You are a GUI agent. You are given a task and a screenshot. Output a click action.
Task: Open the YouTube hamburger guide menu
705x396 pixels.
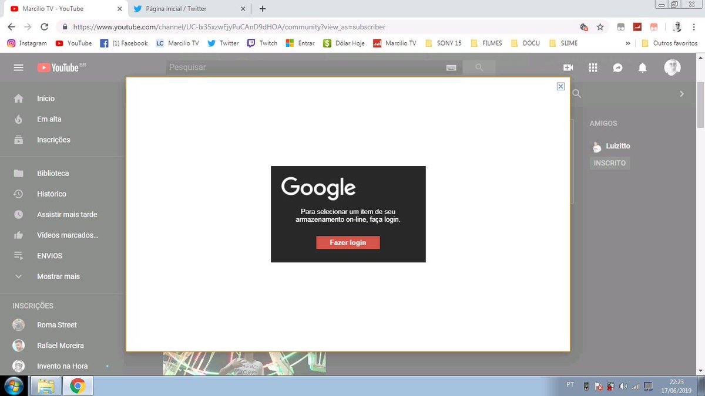(19, 67)
